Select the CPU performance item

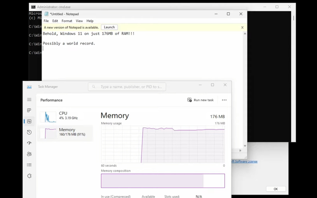click(x=65, y=116)
